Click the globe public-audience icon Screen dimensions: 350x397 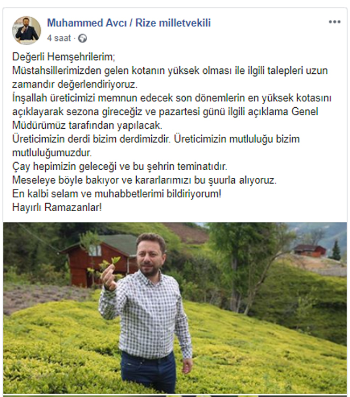(82, 38)
